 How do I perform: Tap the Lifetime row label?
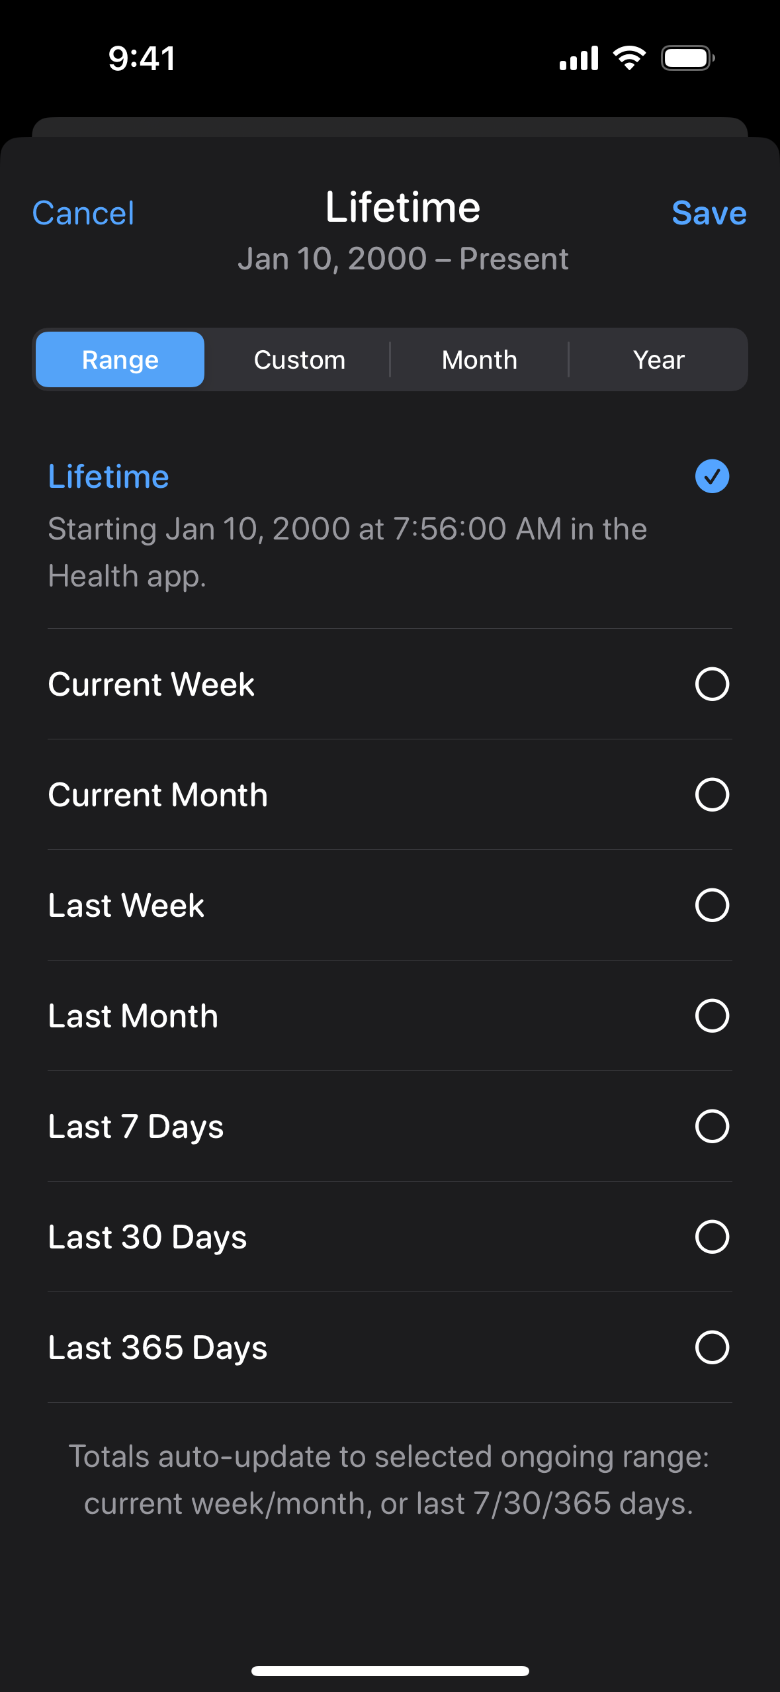click(108, 477)
